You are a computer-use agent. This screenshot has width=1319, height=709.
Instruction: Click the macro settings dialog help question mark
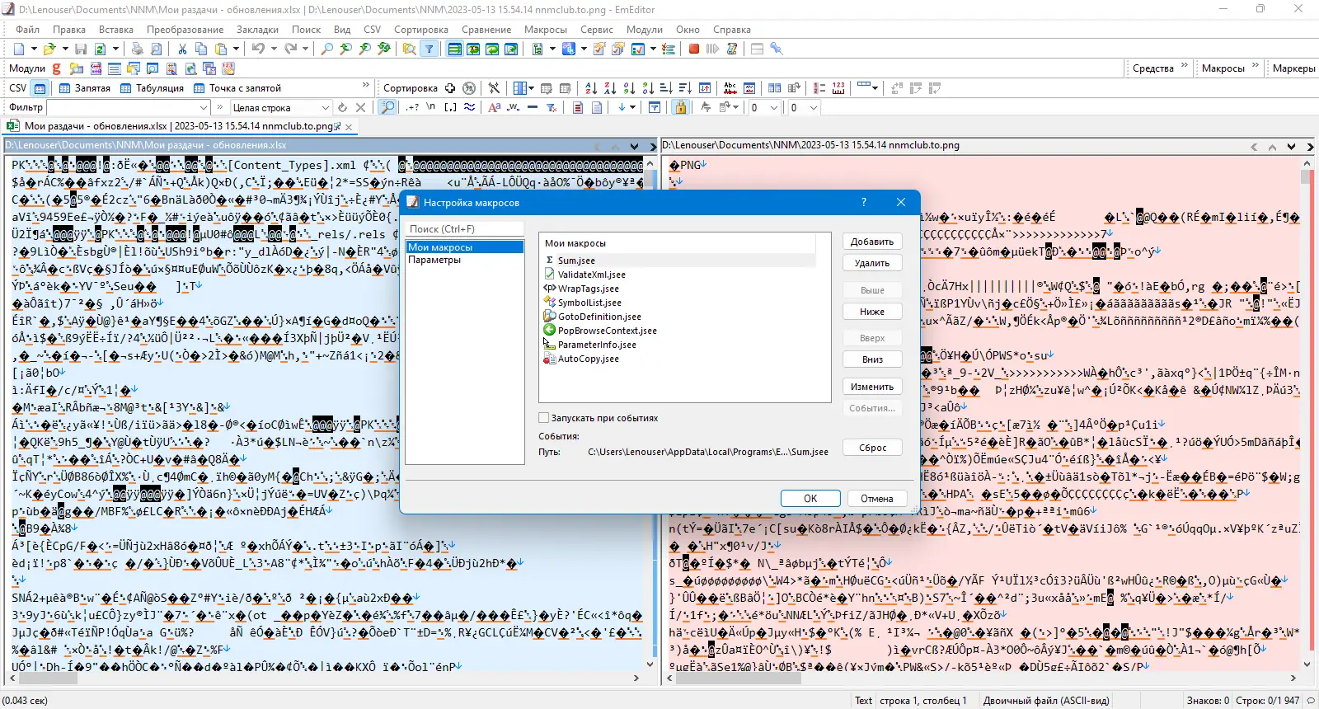(864, 202)
